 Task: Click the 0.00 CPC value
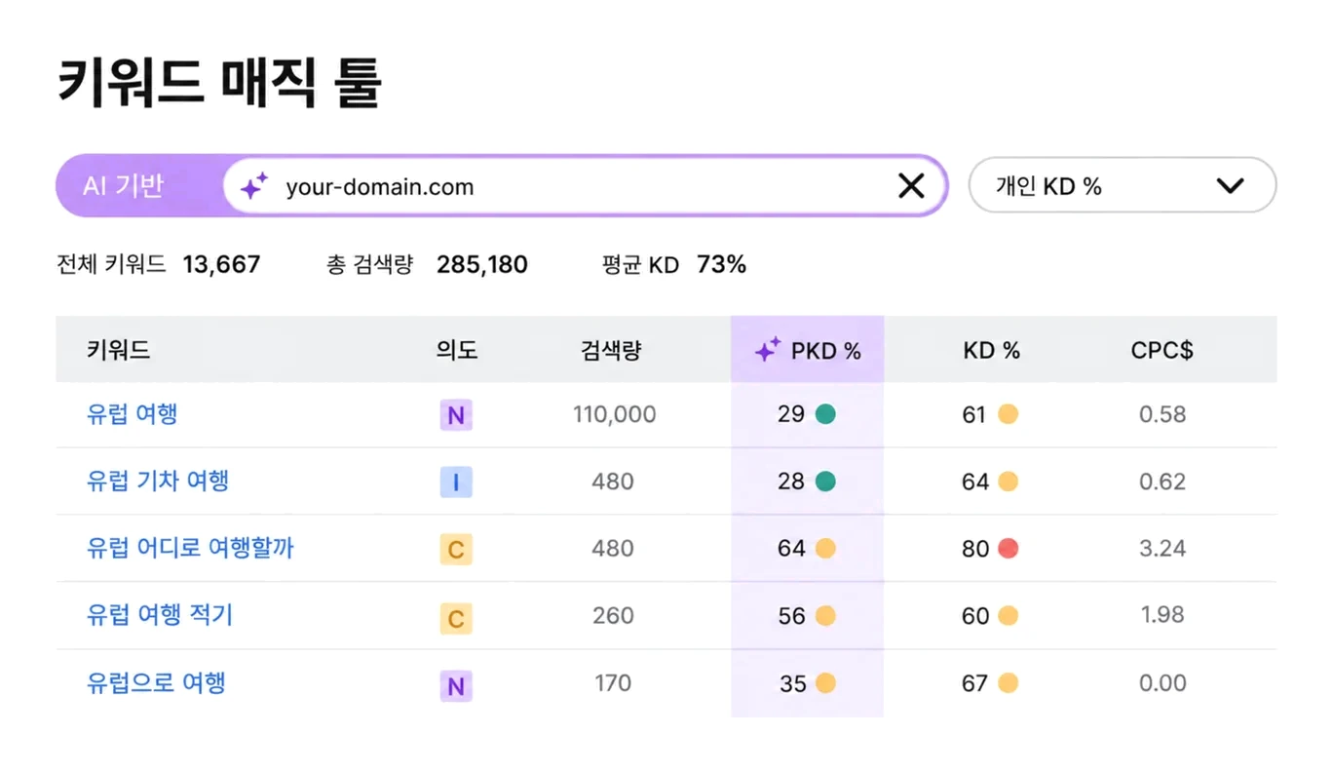(1162, 683)
